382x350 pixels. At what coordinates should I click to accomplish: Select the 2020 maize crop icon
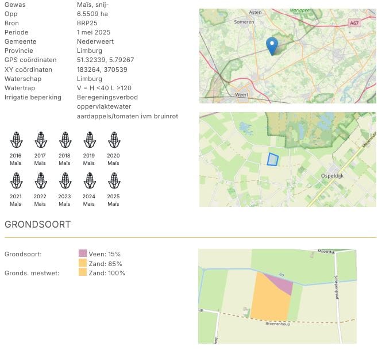[x=114, y=140]
